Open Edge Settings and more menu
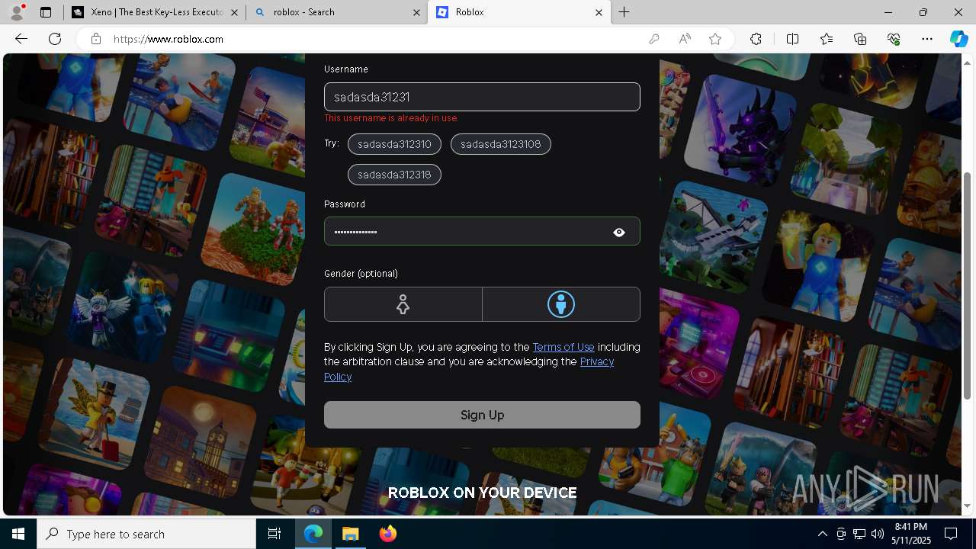 pos(927,39)
